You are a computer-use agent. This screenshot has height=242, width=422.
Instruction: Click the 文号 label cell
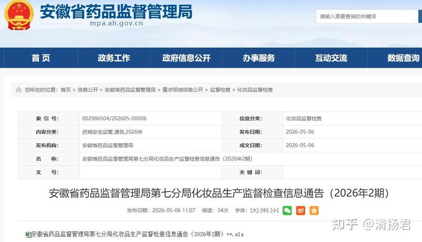click(49, 172)
